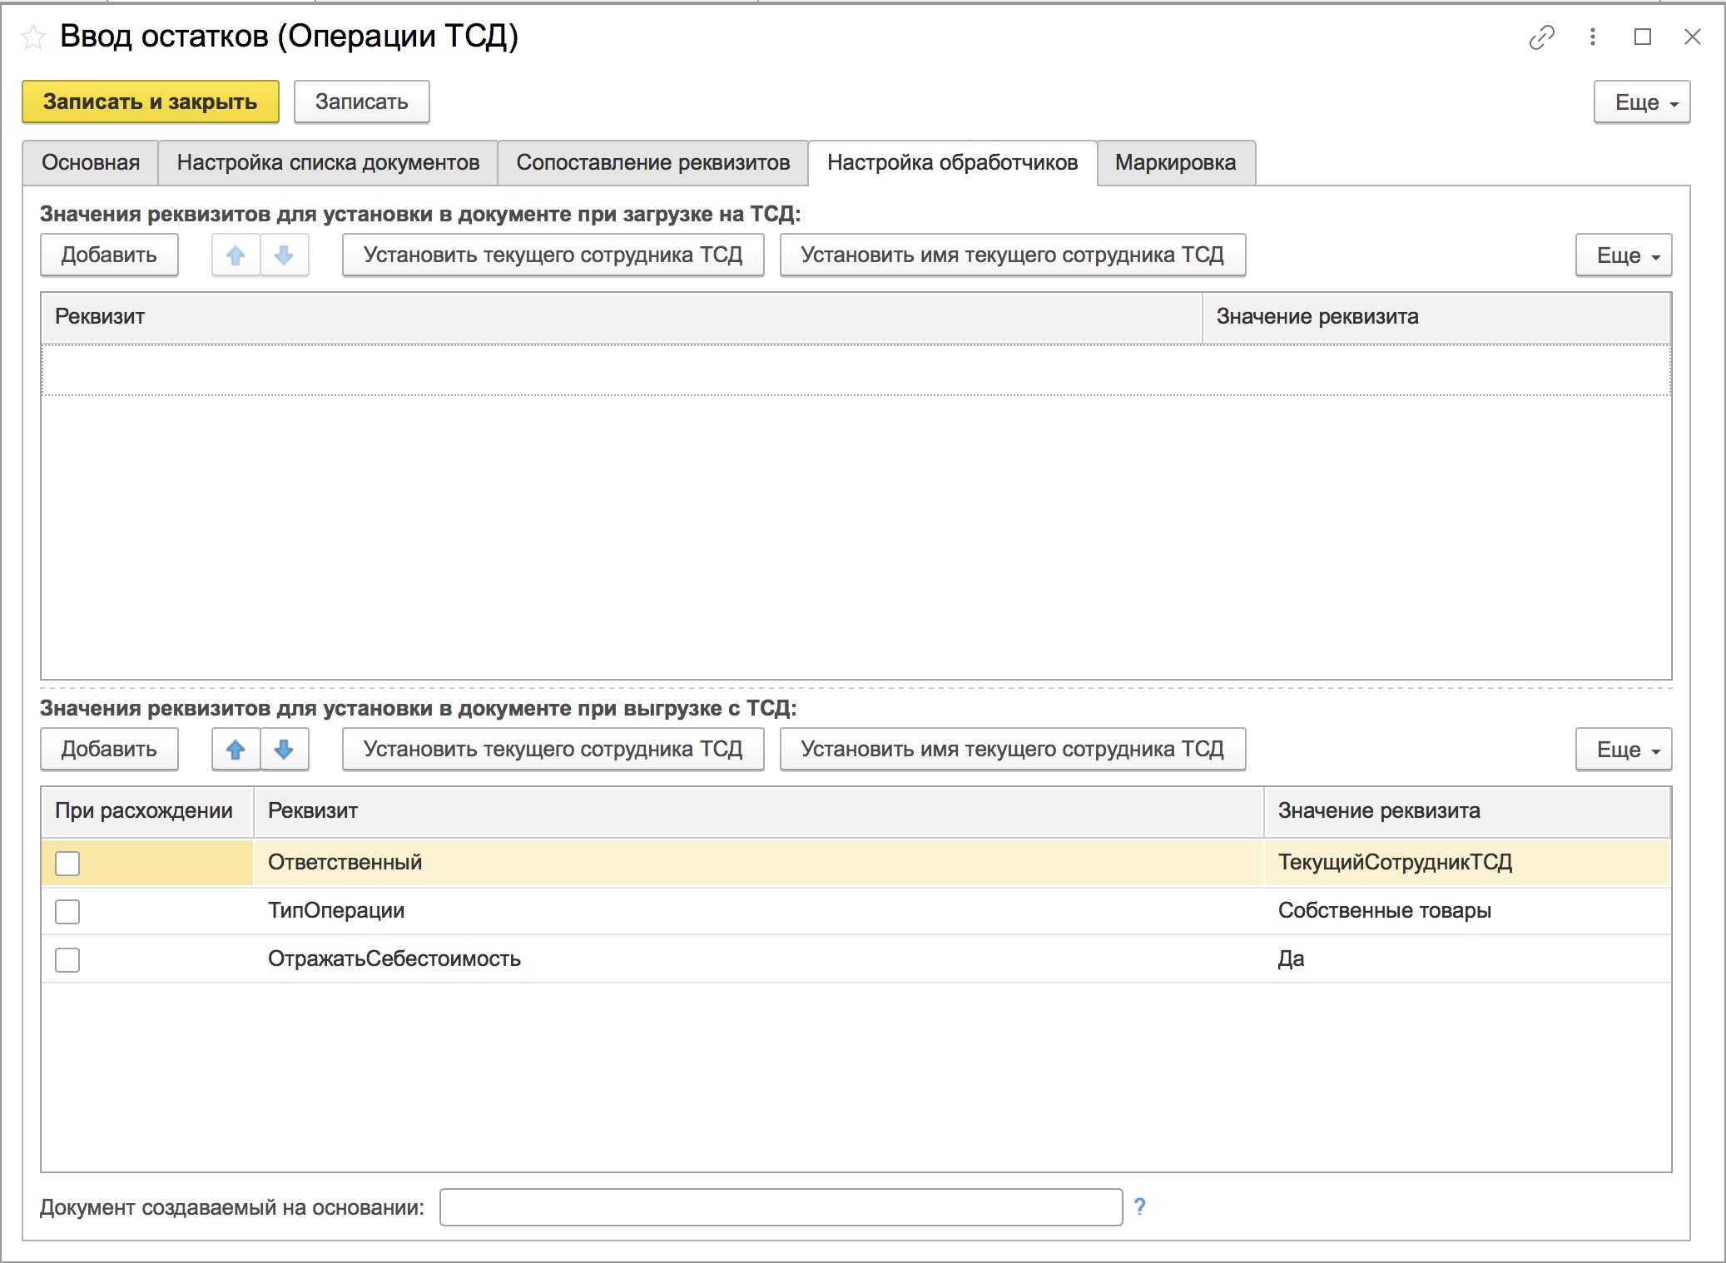Click Документ создаваемый на основании input field
Image resolution: width=1726 pixels, height=1263 pixels.
click(x=781, y=1207)
